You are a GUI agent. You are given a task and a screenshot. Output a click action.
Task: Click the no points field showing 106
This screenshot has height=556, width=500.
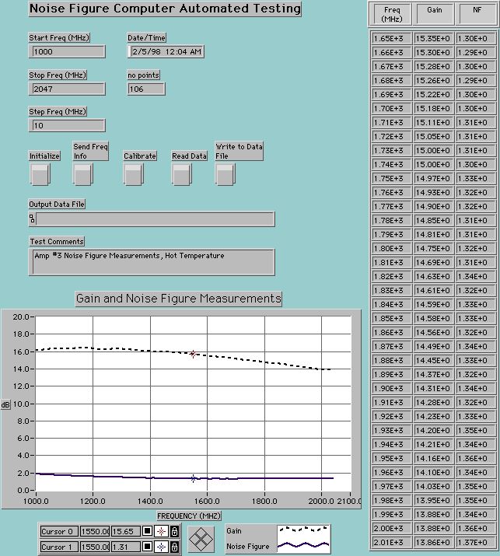pyautogui.click(x=146, y=89)
